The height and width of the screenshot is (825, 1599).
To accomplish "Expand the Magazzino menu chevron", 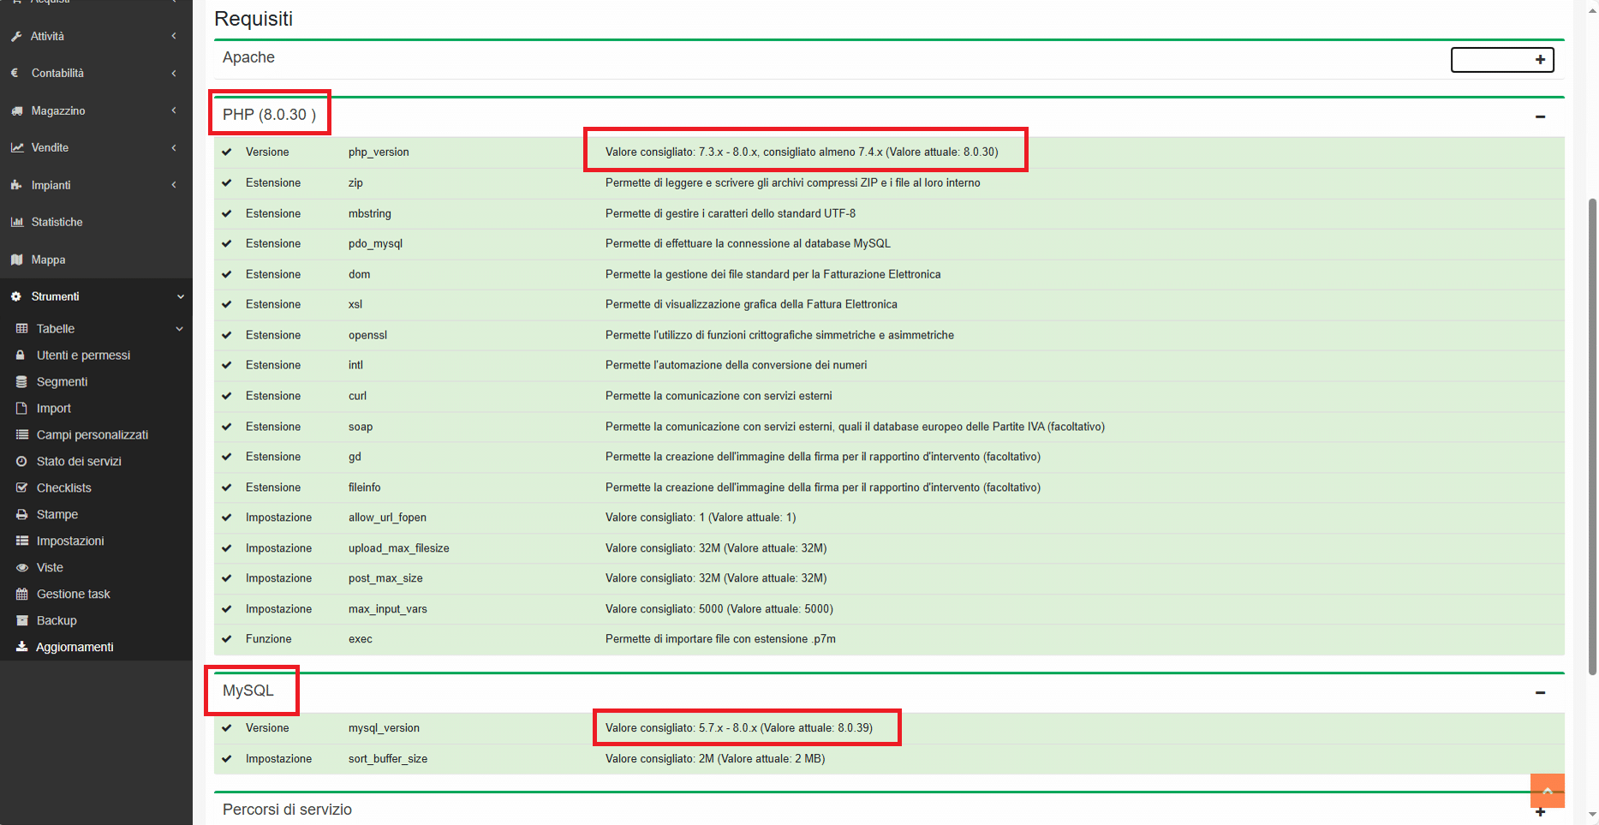I will [174, 111].
